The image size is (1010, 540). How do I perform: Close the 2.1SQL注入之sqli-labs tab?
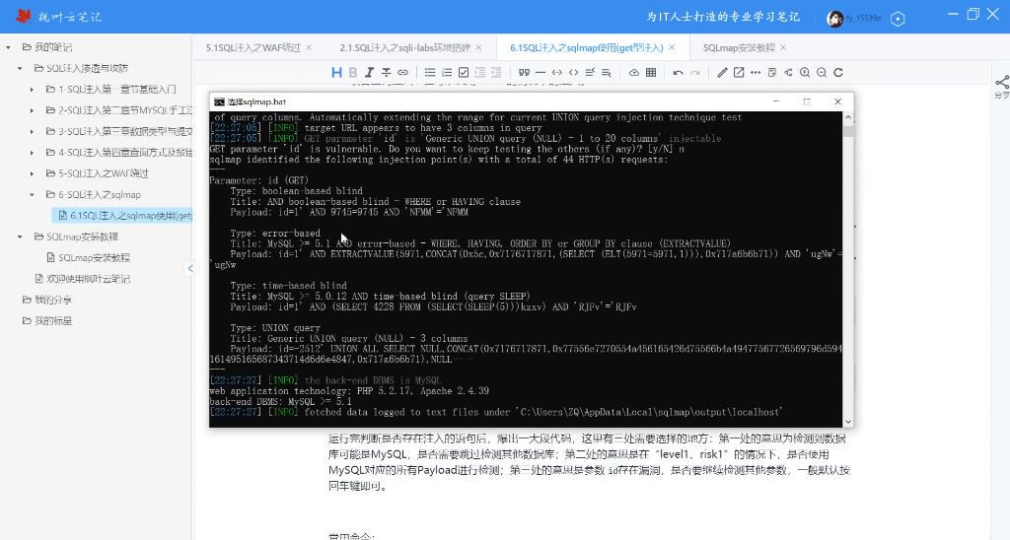point(478,47)
